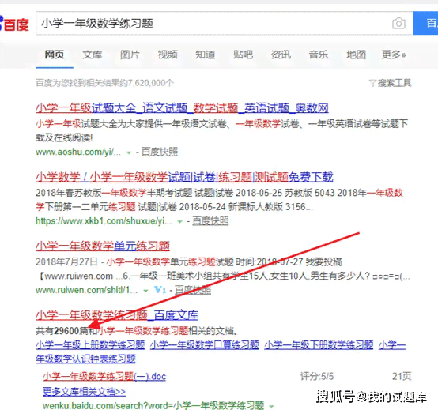Image resolution: width=438 pixels, height=410 pixels.
Task: Switch to the 贴吧 tab
Action: [243, 55]
